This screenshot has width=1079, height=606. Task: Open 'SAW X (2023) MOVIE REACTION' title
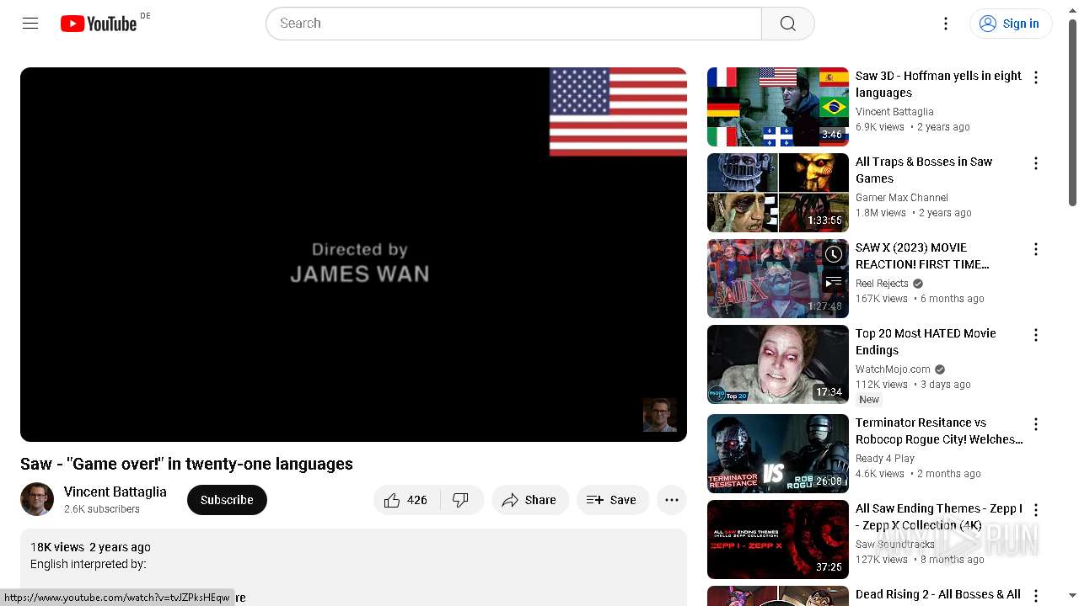click(x=922, y=256)
